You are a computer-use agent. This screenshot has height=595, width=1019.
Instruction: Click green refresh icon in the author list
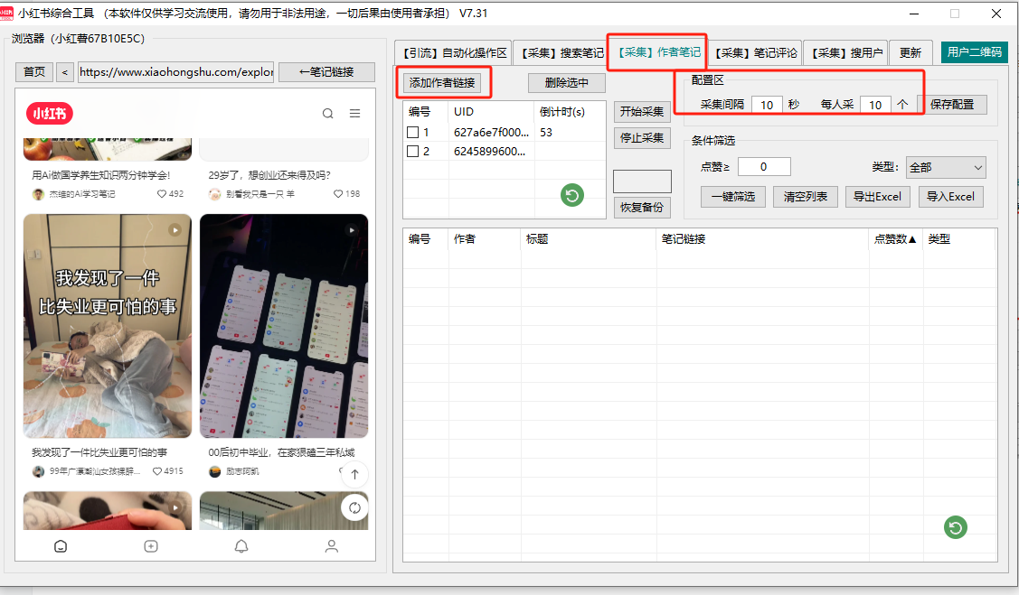571,195
